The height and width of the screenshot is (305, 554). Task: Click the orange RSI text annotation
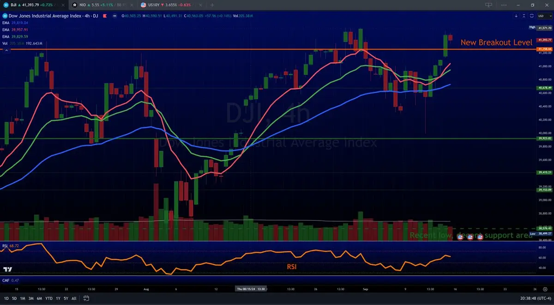[292, 266]
